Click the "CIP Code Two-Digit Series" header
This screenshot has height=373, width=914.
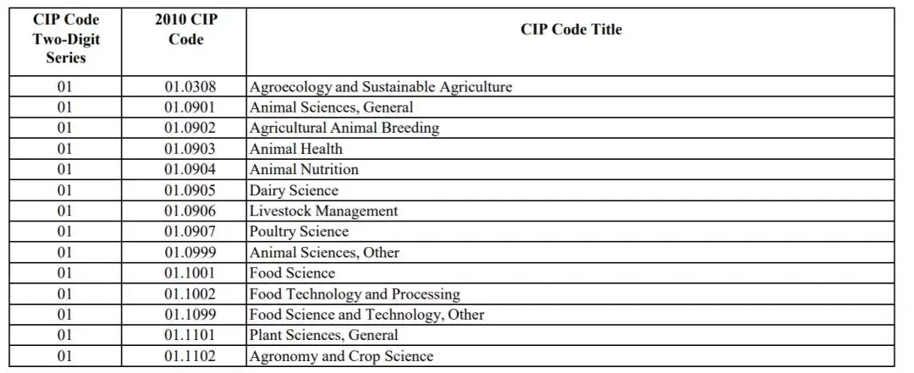tap(65, 39)
